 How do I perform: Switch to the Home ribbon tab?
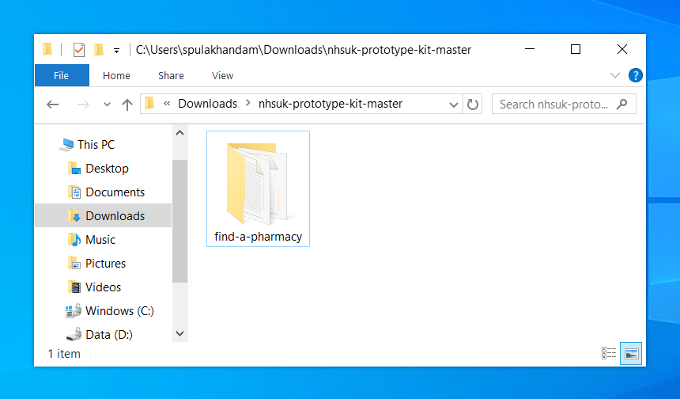tap(116, 76)
